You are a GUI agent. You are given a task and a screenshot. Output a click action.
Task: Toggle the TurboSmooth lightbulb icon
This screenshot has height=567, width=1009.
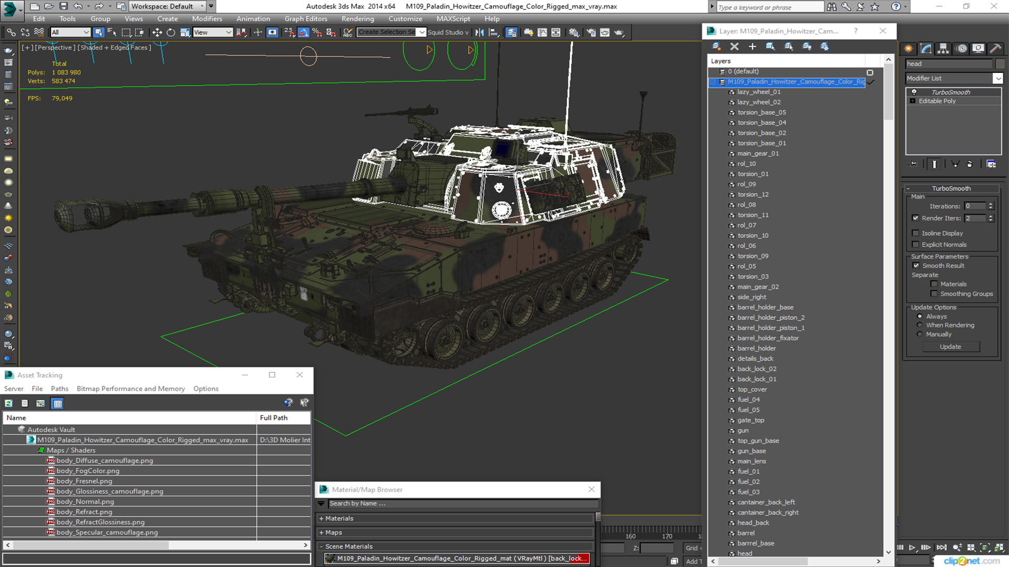pos(914,92)
